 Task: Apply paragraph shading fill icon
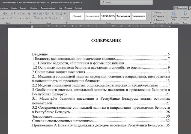point(56,18)
